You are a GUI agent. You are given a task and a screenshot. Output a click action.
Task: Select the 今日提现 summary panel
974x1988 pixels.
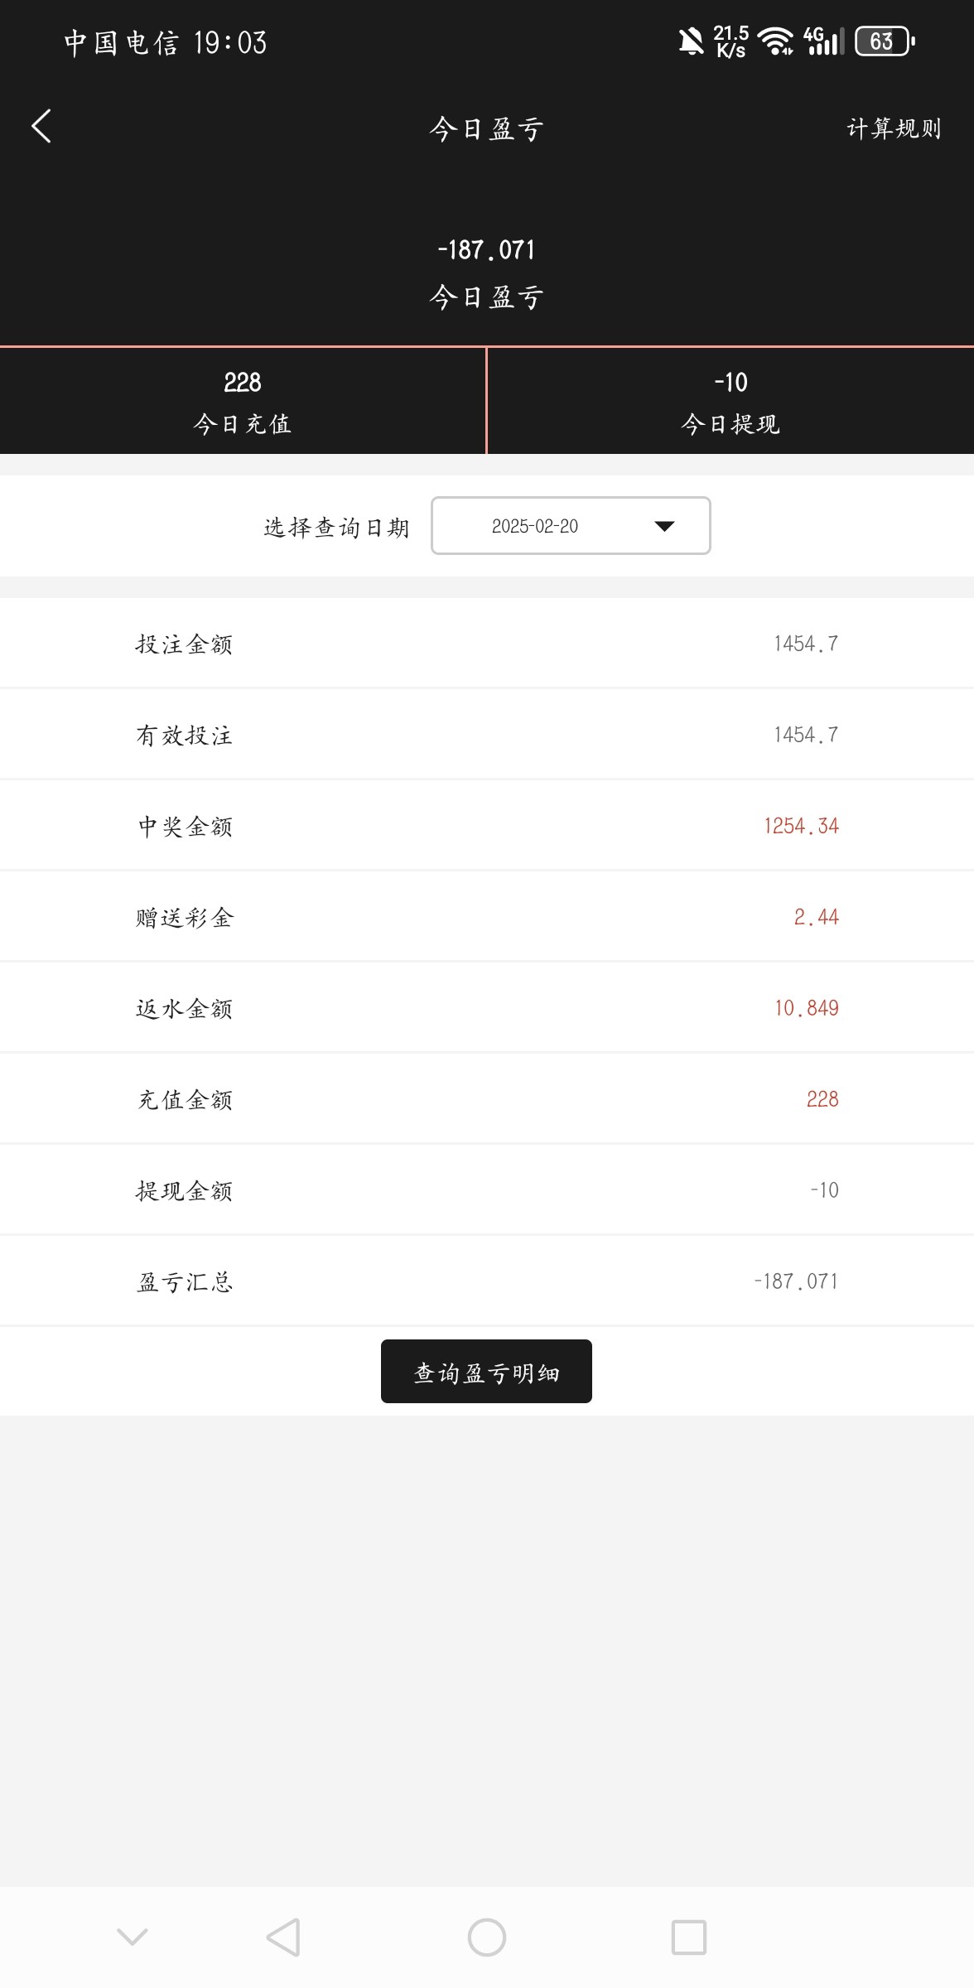click(730, 402)
